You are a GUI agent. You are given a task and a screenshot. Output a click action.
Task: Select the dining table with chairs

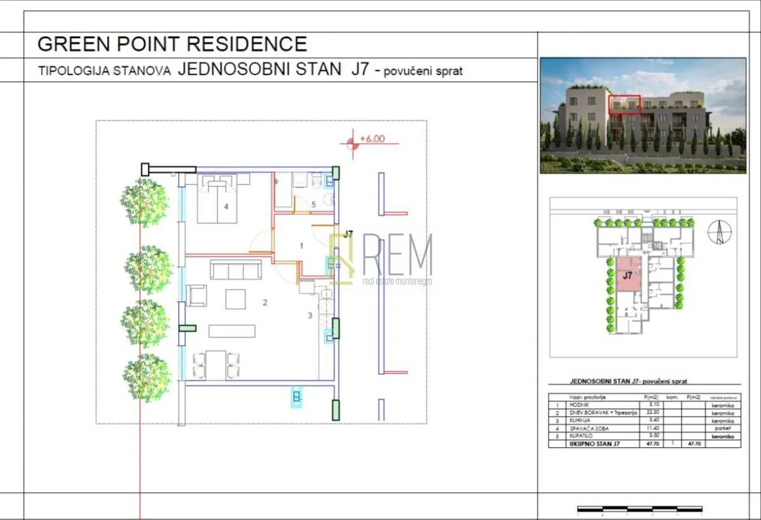216,364
